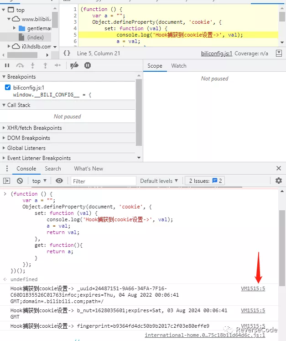Click the Step arrow icon

(58, 65)
